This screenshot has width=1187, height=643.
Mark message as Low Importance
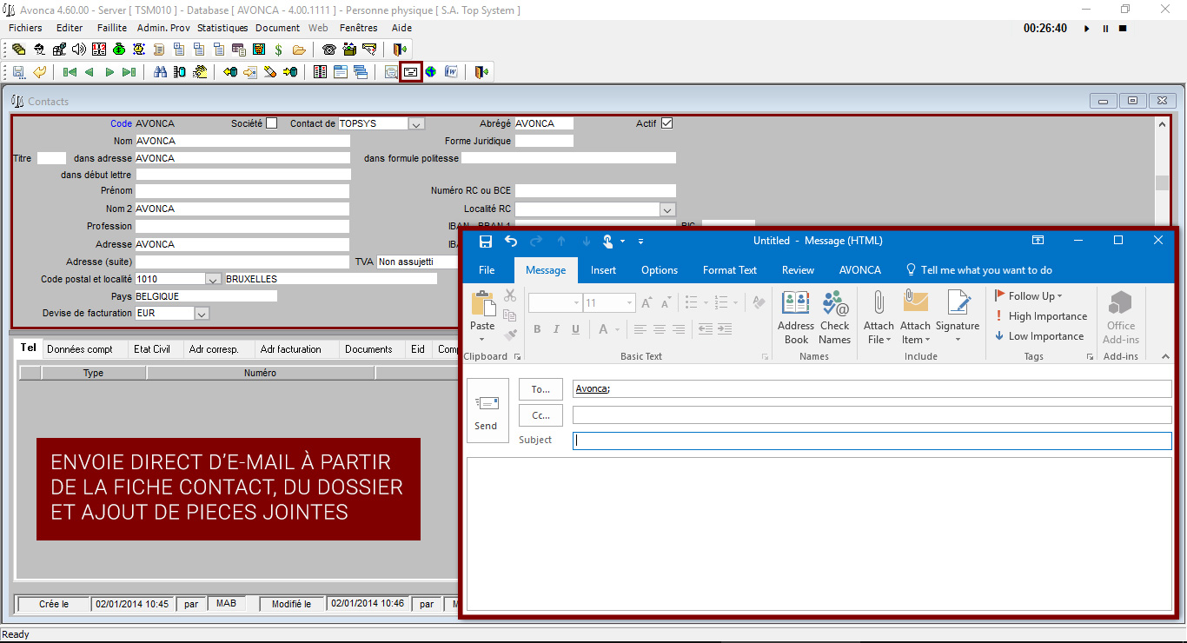(1039, 336)
